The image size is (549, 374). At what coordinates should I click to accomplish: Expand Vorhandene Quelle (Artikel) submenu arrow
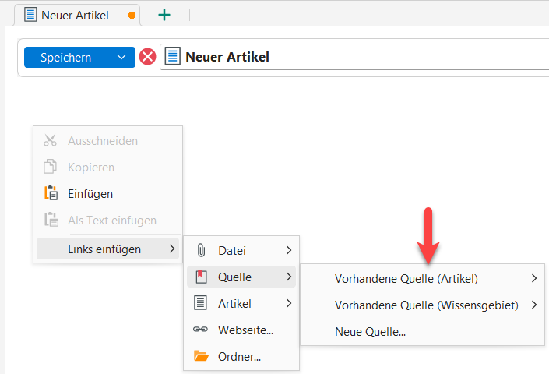tap(534, 278)
